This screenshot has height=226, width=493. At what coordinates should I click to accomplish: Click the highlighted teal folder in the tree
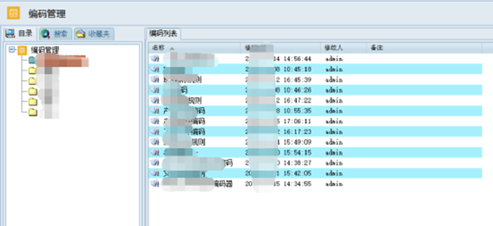click(x=33, y=60)
